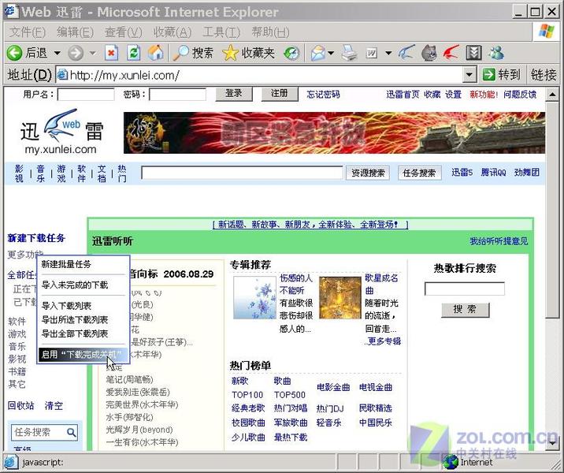Click the IE page icon in address bar
This screenshot has height=473, width=564.
(62, 75)
